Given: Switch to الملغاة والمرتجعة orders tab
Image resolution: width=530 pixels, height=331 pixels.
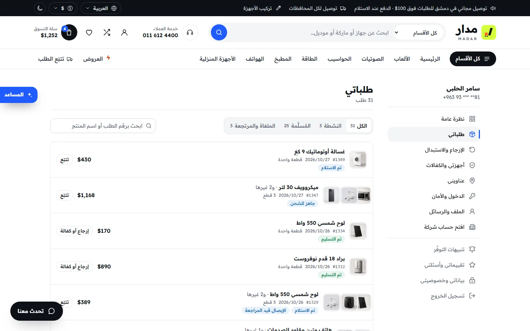Looking at the screenshot, I should tap(253, 126).
